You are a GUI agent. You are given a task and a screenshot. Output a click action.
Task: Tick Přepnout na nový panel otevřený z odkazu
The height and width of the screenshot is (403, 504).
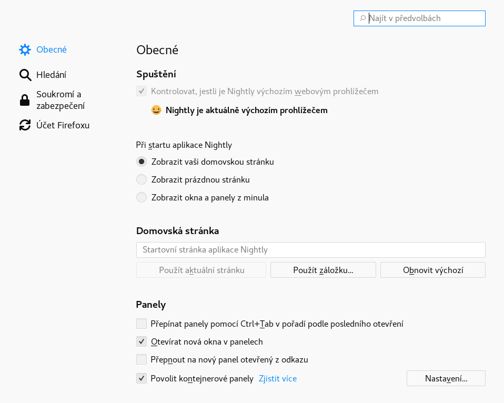pos(142,360)
